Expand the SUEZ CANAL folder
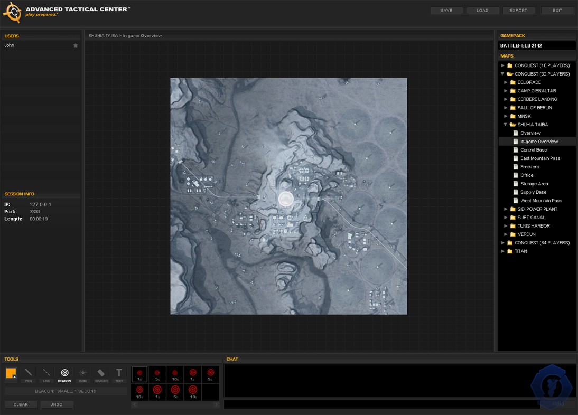578x415 pixels. pos(506,218)
